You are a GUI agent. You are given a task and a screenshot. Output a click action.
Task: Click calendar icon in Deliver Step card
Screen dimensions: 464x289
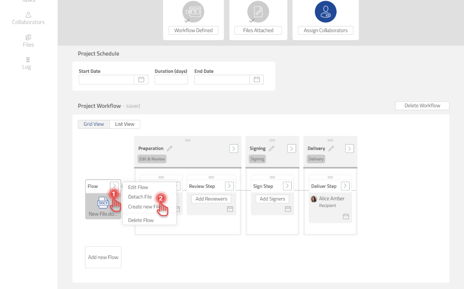[346, 216]
